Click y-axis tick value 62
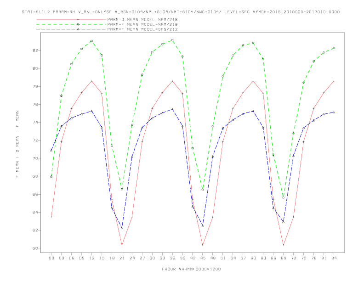The height and width of the screenshot is (281, 364). [35, 230]
